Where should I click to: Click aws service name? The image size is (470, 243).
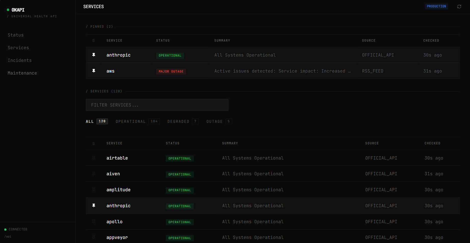point(110,71)
